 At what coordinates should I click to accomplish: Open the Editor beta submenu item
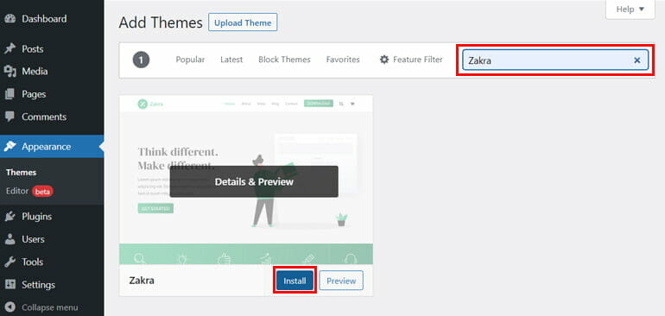point(29,192)
